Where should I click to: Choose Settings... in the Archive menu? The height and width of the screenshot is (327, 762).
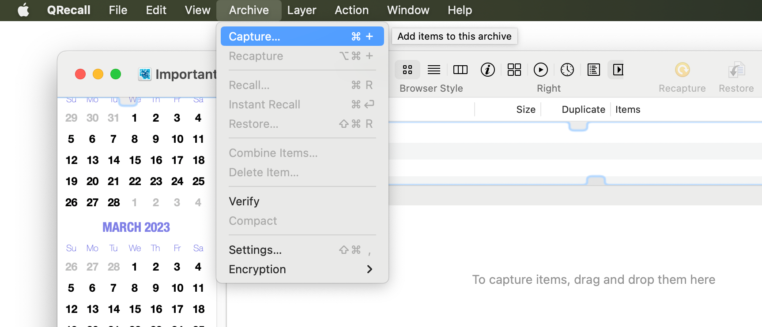[x=302, y=250]
